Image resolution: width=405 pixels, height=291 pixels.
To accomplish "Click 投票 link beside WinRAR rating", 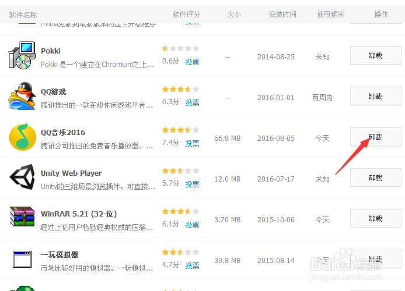I will point(192,224).
